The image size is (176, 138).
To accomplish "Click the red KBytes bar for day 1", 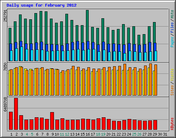I will (11, 121).
